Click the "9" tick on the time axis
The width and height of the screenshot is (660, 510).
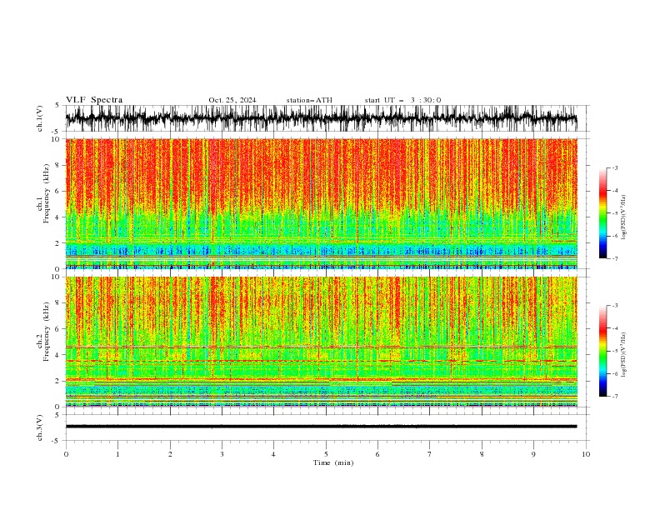533,454
